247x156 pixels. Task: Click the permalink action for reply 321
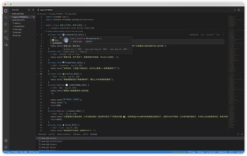194,35
